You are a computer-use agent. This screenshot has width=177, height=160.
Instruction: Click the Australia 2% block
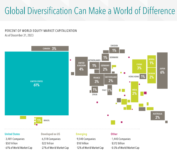point(158,116)
